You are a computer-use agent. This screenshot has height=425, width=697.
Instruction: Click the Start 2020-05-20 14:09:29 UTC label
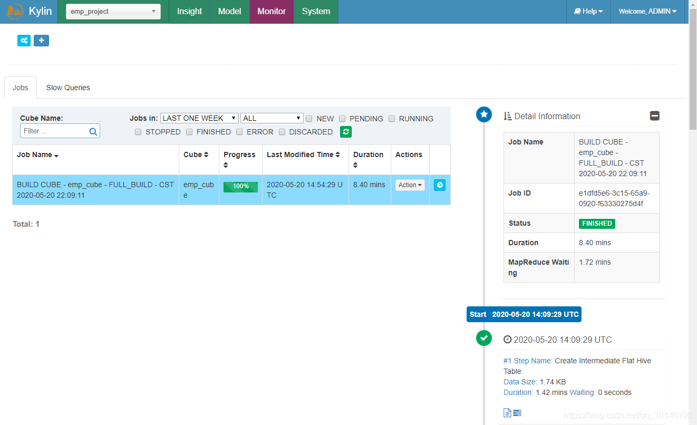tap(524, 314)
